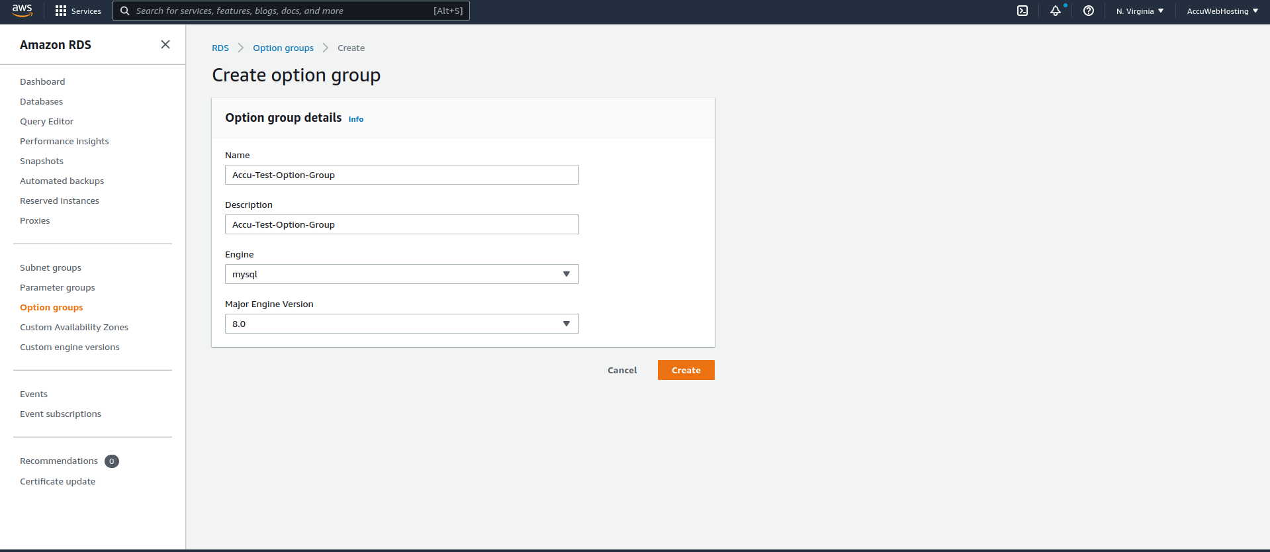Open the notifications bell
Viewport: 1270px width, 552px height.
coord(1056,11)
